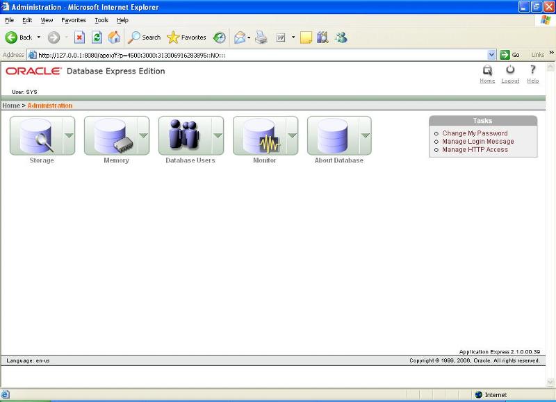The height and width of the screenshot is (402, 556).
Task: Click the page scrollbar down arrow
Action: pos(550,382)
